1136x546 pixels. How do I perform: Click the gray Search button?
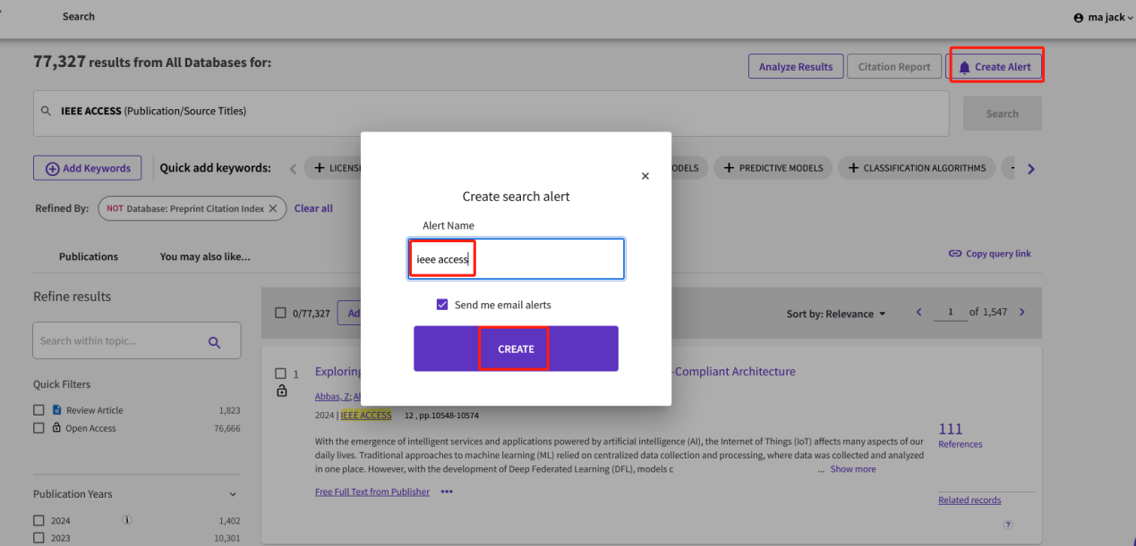point(1002,113)
